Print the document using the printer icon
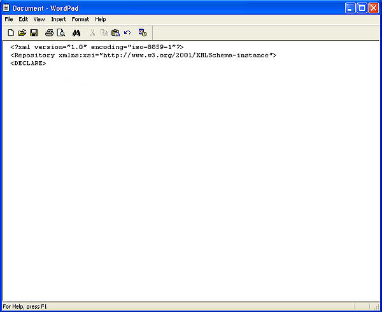This screenshot has width=382, height=312. [49, 32]
